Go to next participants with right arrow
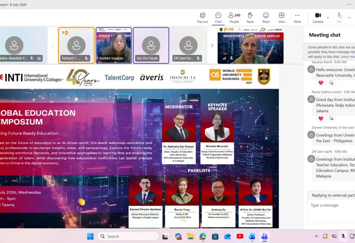The width and height of the screenshot is (355, 243). coord(212,45)
